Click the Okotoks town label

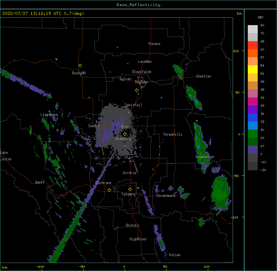tap(132, 225)
